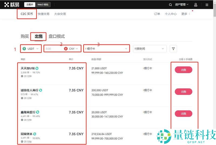Open merchant 天天加U站 profile
The height and width of the screenshot is (145, 216).
pos(28,68)
